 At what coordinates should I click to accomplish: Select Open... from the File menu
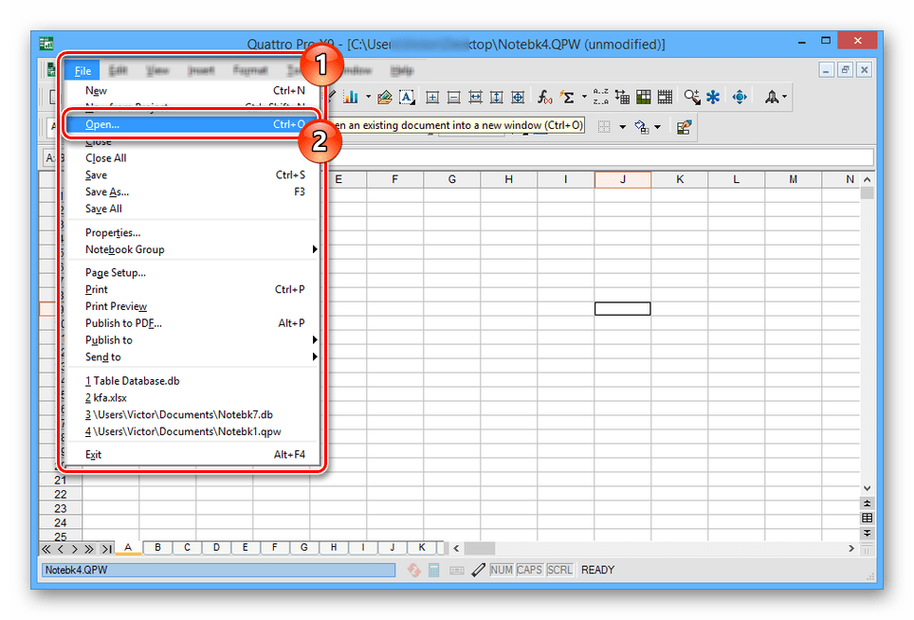point(102,124)
